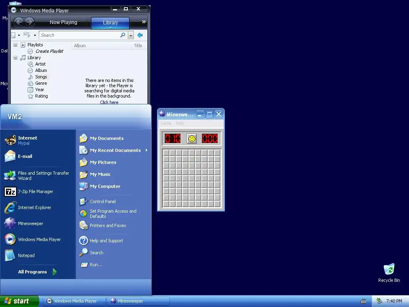
Task: Open the layout options dropdown arrow
Action: click(19, 35)
